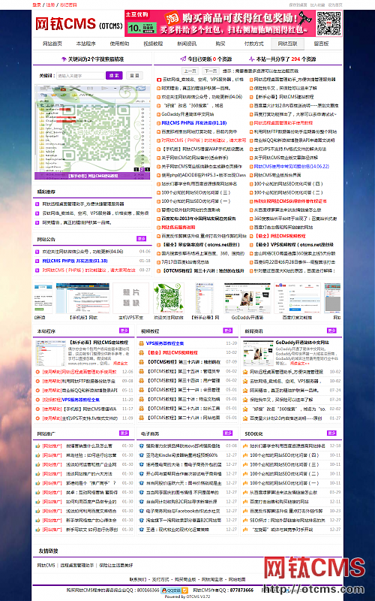Click the 网站地图 footer link
This screenshot has height=601, width=375.
[x=237, y=579]
